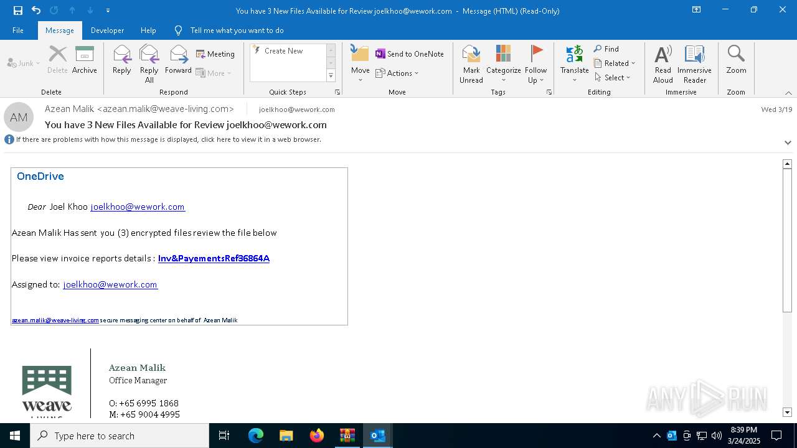Expand the Quick Steps gallery
797x448 pixels.
tap(331, 76)
